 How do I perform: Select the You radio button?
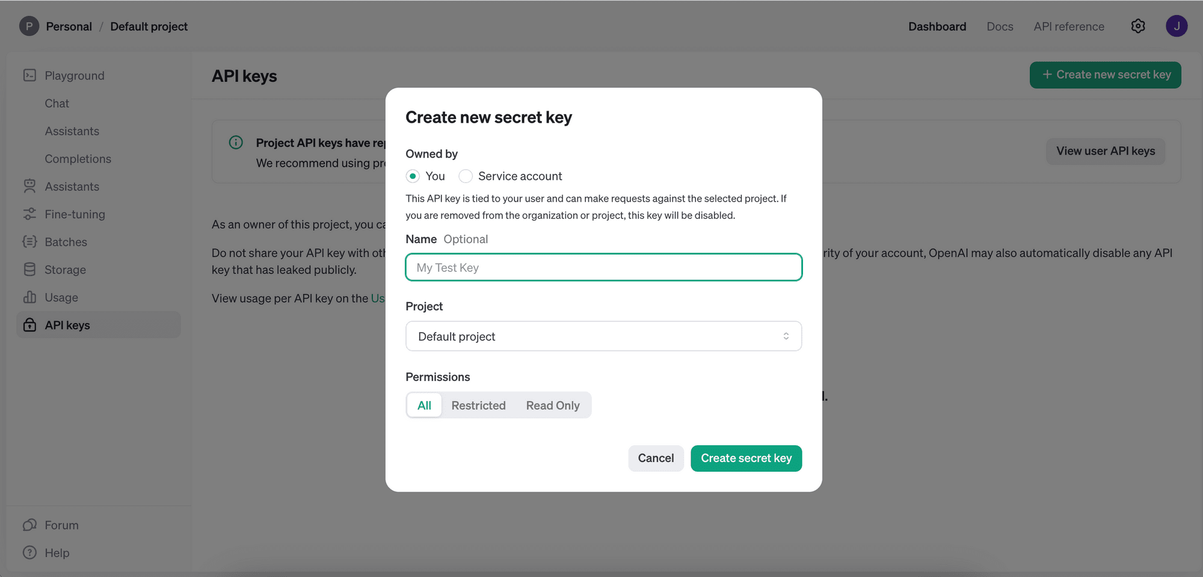pyautogui.click(x=413, y=176)
